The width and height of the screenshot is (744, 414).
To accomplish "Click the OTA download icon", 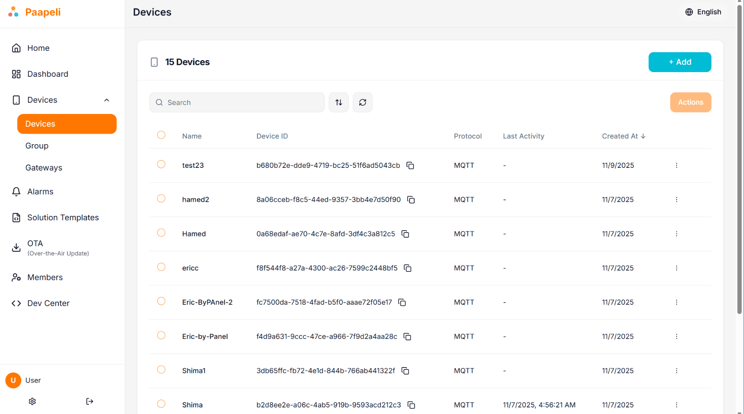I will pyautogui.click(x=16, y=247).
